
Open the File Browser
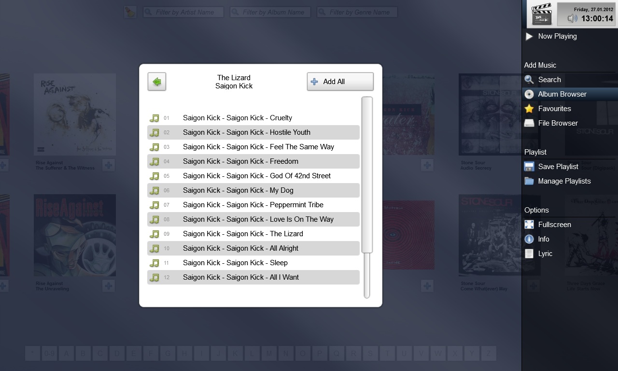point(570,123)
